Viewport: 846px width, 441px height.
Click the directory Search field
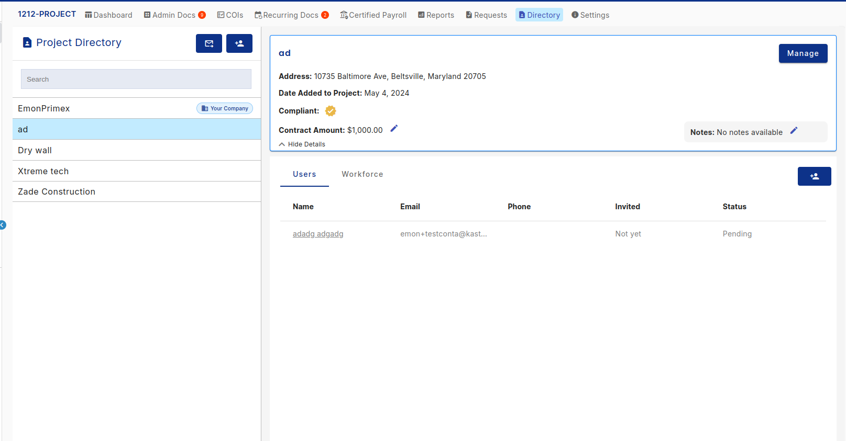pyautogui.click(x=136, y=79)
